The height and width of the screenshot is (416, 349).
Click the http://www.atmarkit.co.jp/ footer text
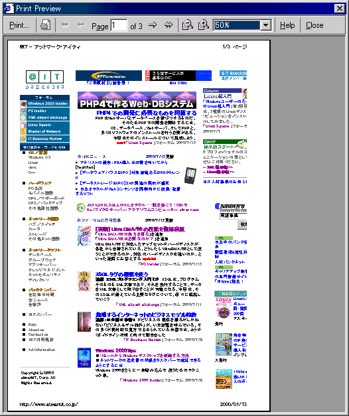[x=49, y=404]
